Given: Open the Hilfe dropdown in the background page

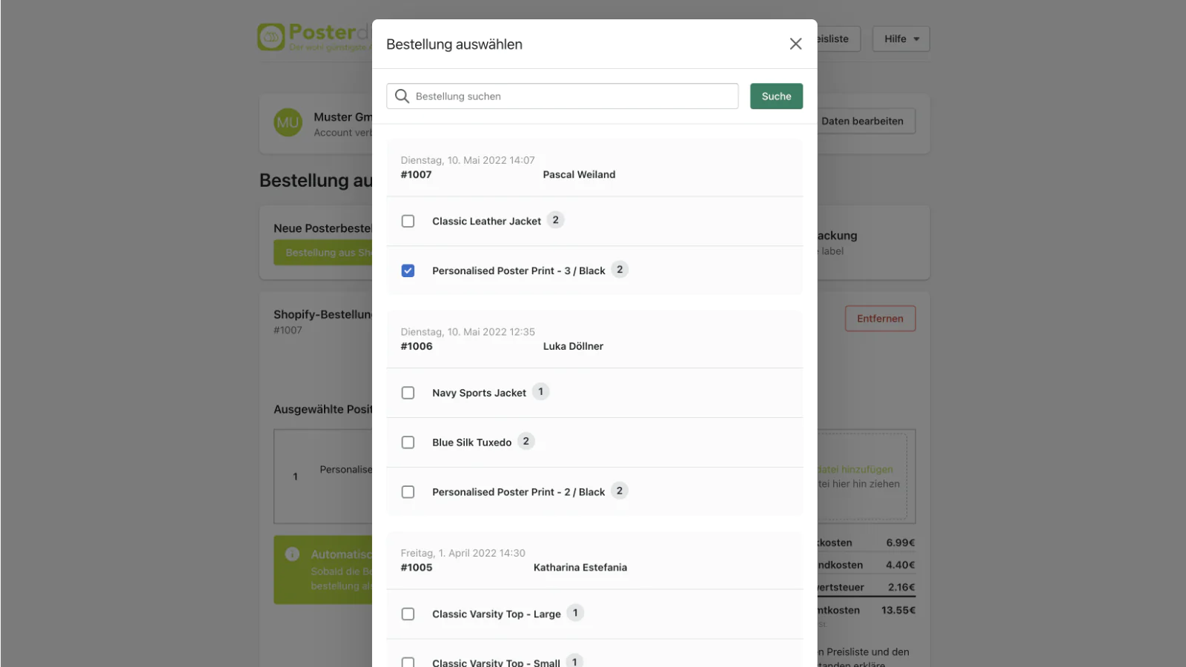Looking at the screenshot, I should pos(901,39).
